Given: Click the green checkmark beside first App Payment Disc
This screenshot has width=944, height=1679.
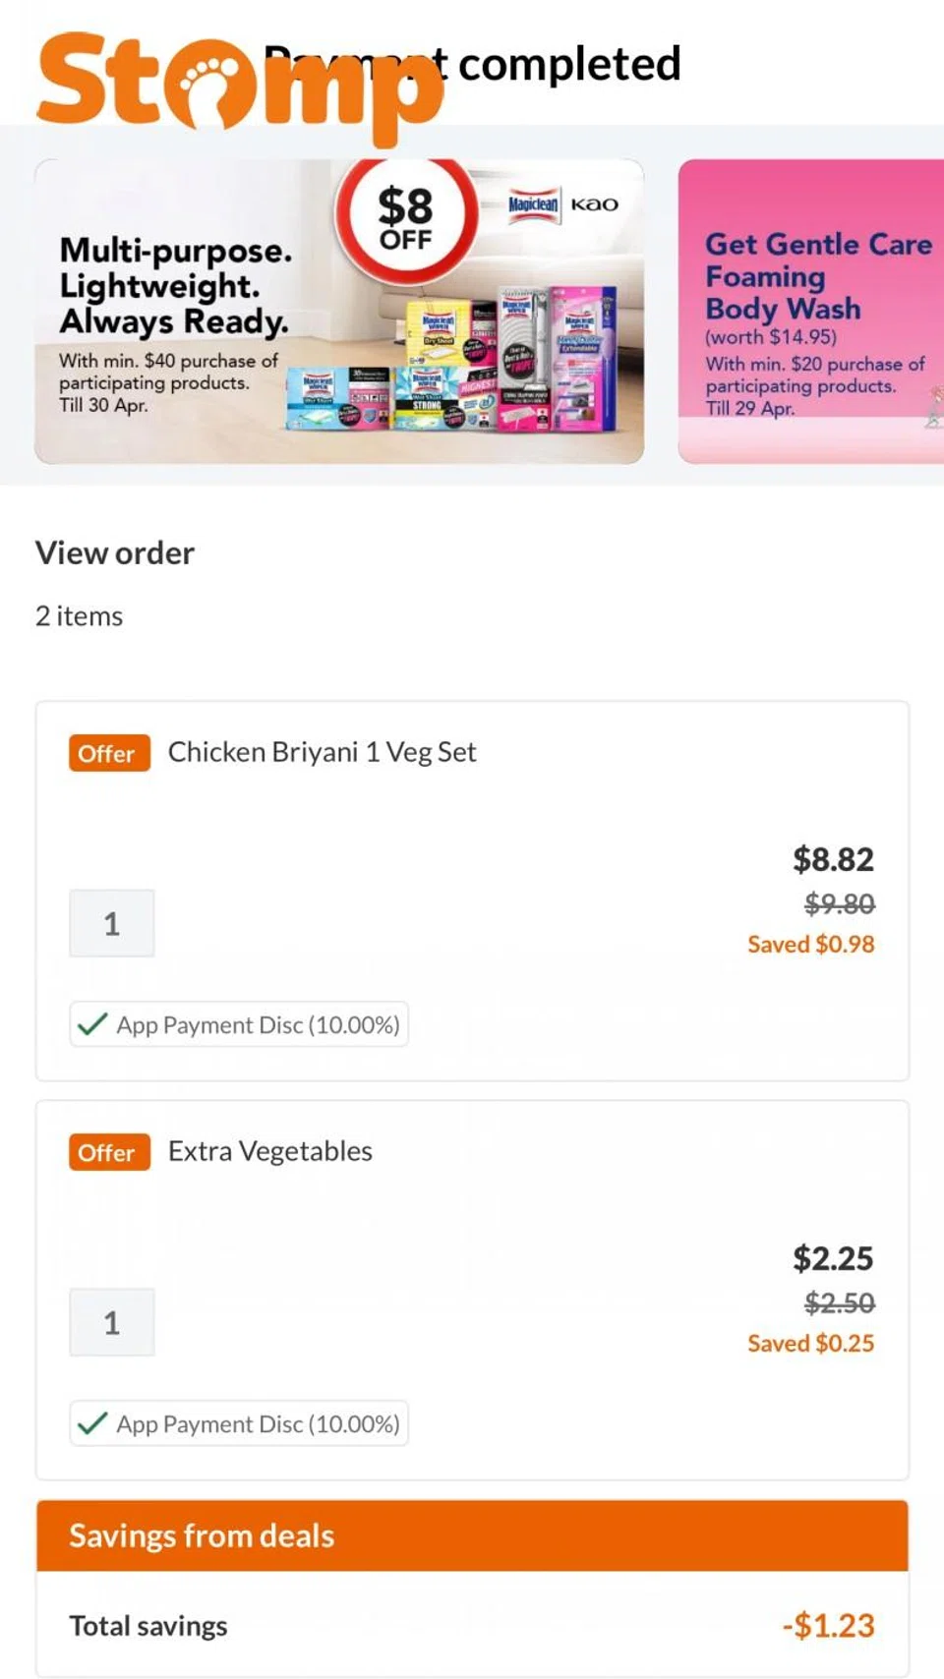Looking at the screenshot, I should pyautogui.click(x=91, y=1025).
